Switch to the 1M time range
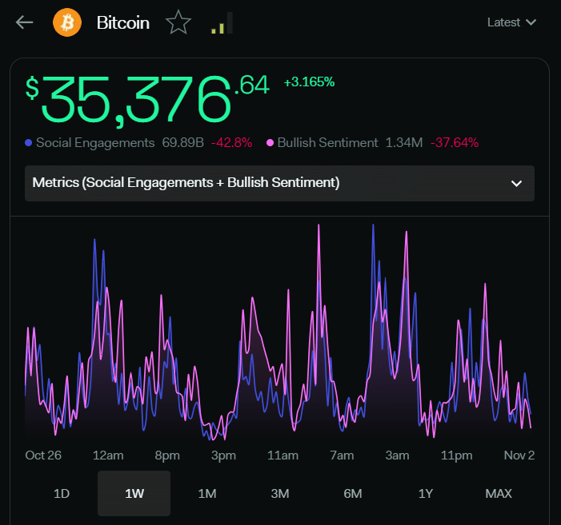Image resolution: width=561 pixels, height=525 pixels. (x=207, y=494)
